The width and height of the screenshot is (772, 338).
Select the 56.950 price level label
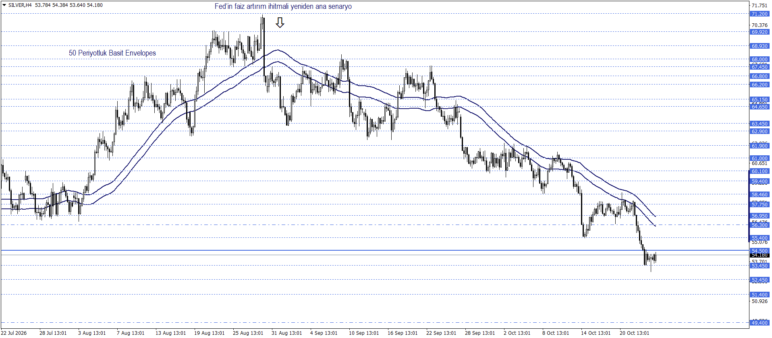(x=760, y=216)
